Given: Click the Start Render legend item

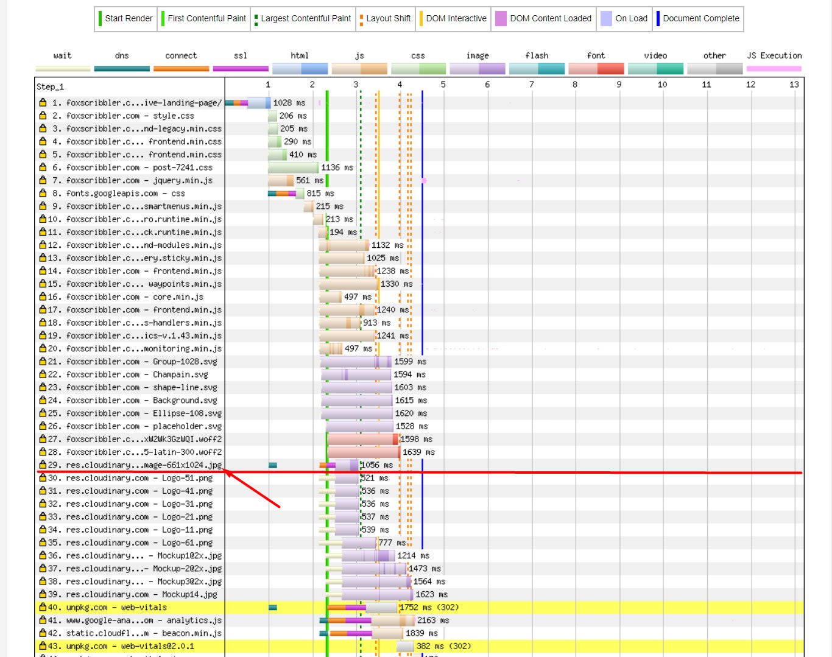Looking at the screenshot, I should click(125, 19).
